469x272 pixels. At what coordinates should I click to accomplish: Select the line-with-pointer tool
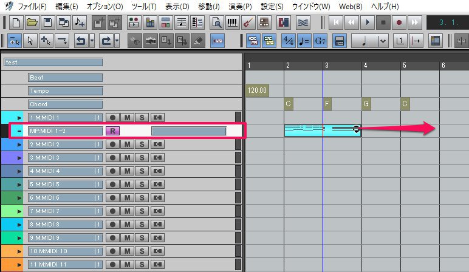(62, 41)
